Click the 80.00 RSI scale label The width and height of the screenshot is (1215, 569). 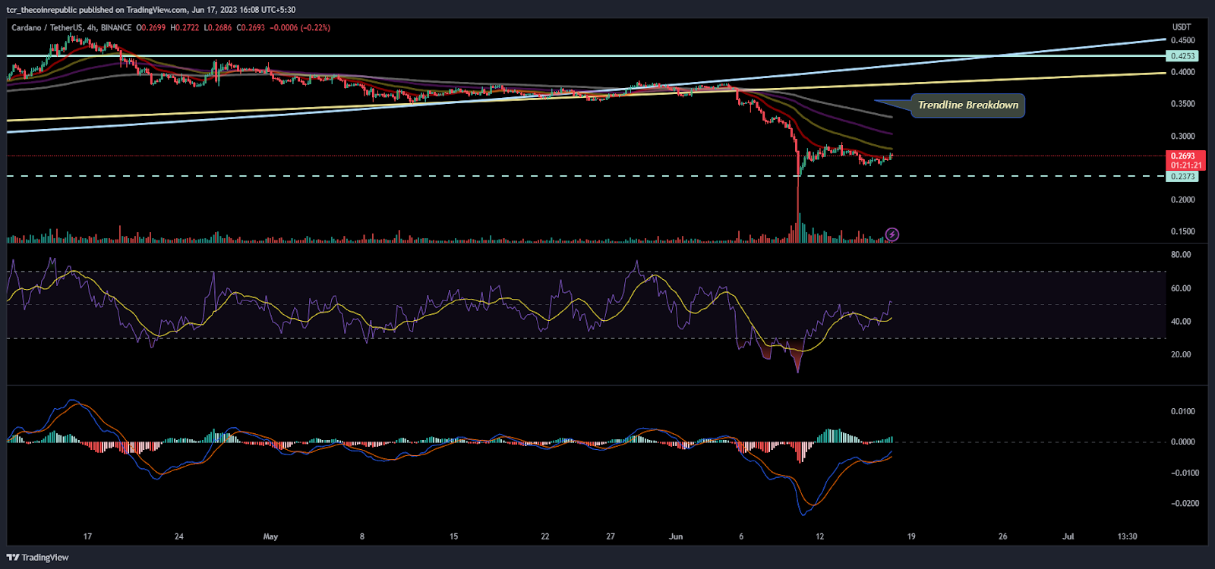pos(1181,255)
